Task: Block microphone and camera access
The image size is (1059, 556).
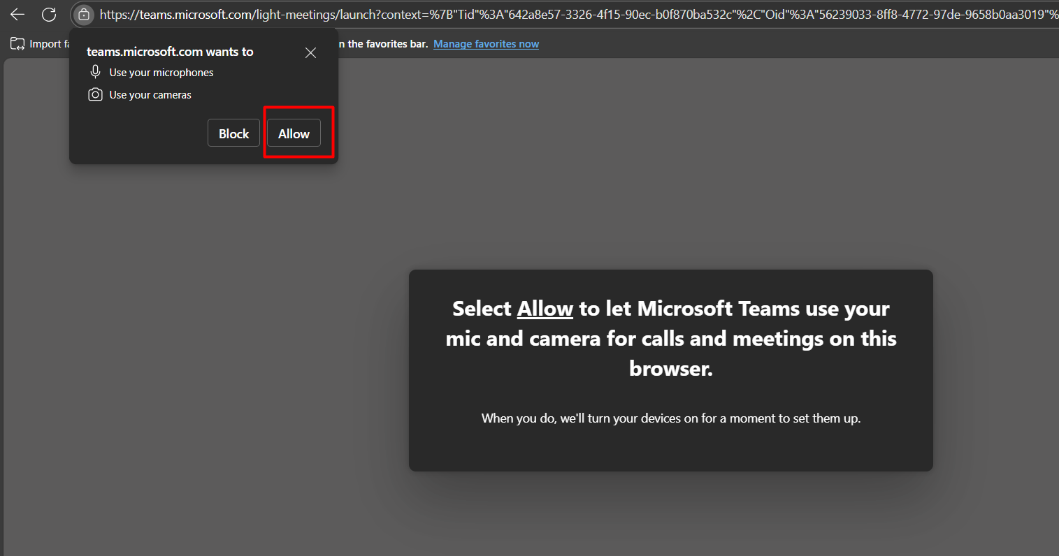Action: coord(233,133)
